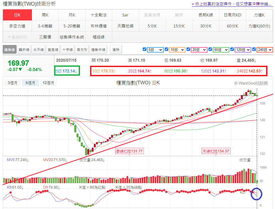Click the MV20 71,570 volume label

[x=55, y=160]
